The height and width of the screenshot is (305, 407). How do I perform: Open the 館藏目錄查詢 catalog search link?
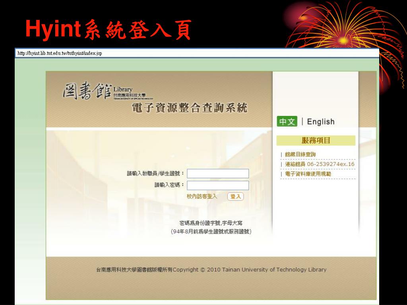[300, 154]
